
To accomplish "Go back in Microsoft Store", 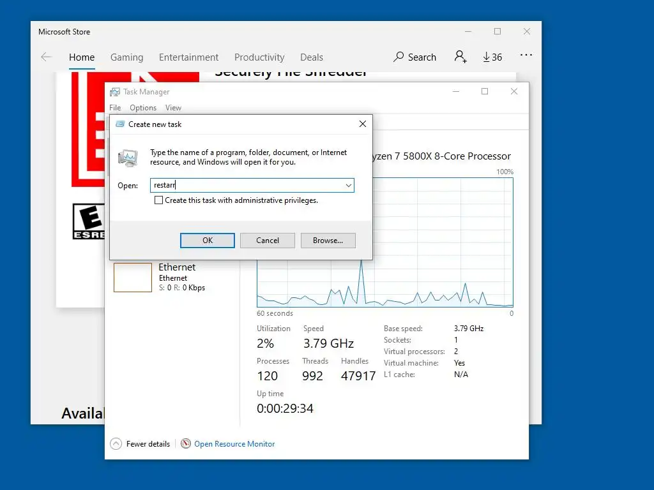I will point(46,57).
